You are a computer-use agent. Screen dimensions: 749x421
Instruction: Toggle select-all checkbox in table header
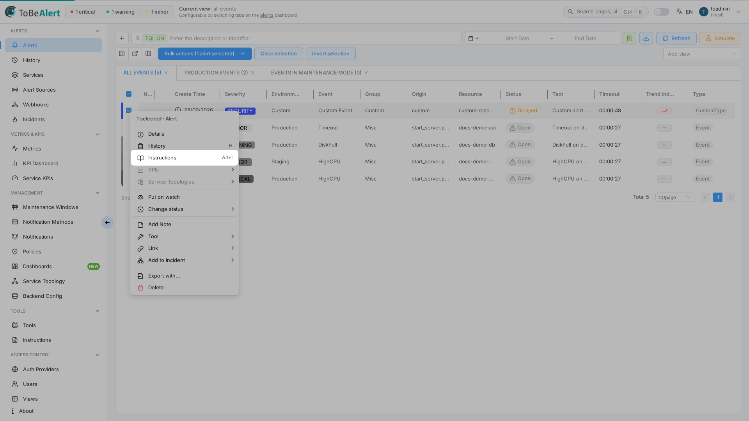(x=129, y=94)
